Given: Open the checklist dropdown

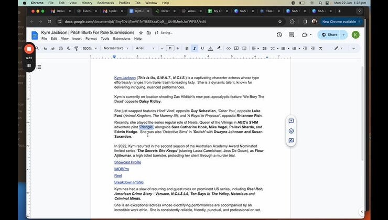Looking at the screenshot, I should (x=274, y=48).
